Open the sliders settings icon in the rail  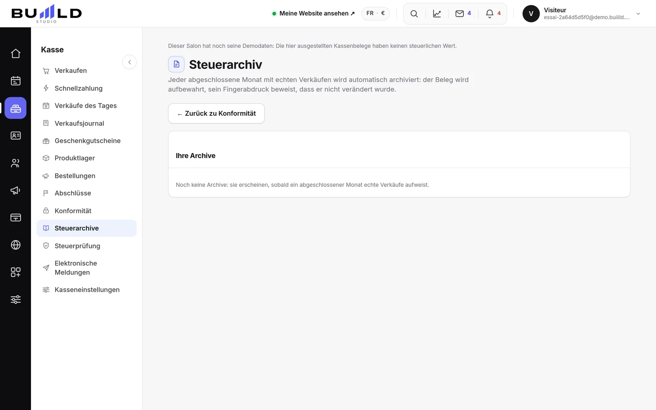coord(15,300)
